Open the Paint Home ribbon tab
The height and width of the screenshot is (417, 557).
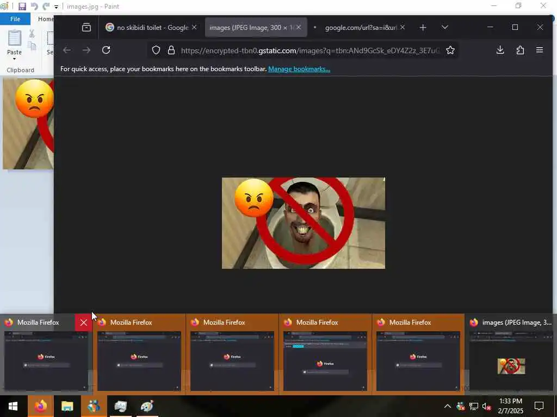(46, 19)
